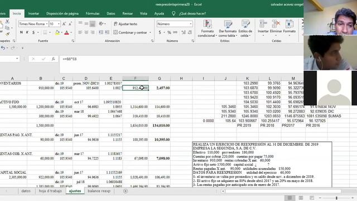Switch to the hoja d trabajo sheet
Viewport: 357px width, 201px height.
pos(50,191)
